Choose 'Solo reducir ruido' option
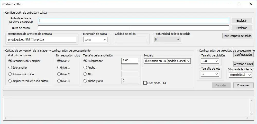257x124 pixels. [x=21, y=74]
